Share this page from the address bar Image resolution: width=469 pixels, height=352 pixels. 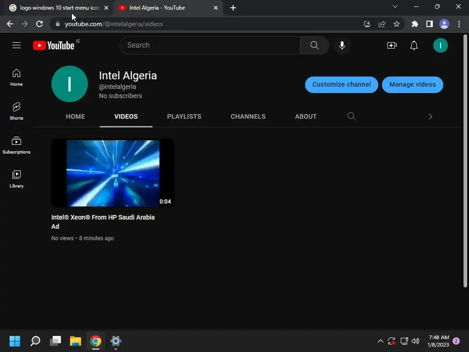(x=382, y=24)
